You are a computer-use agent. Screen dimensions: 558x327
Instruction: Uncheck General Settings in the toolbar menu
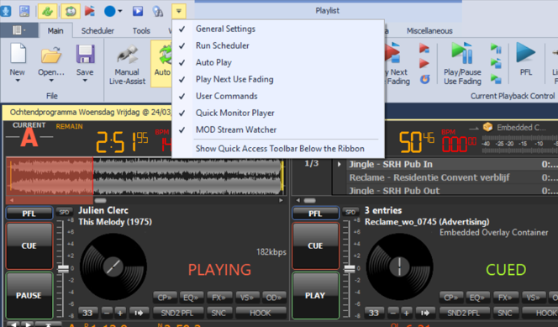pos(278,29)
